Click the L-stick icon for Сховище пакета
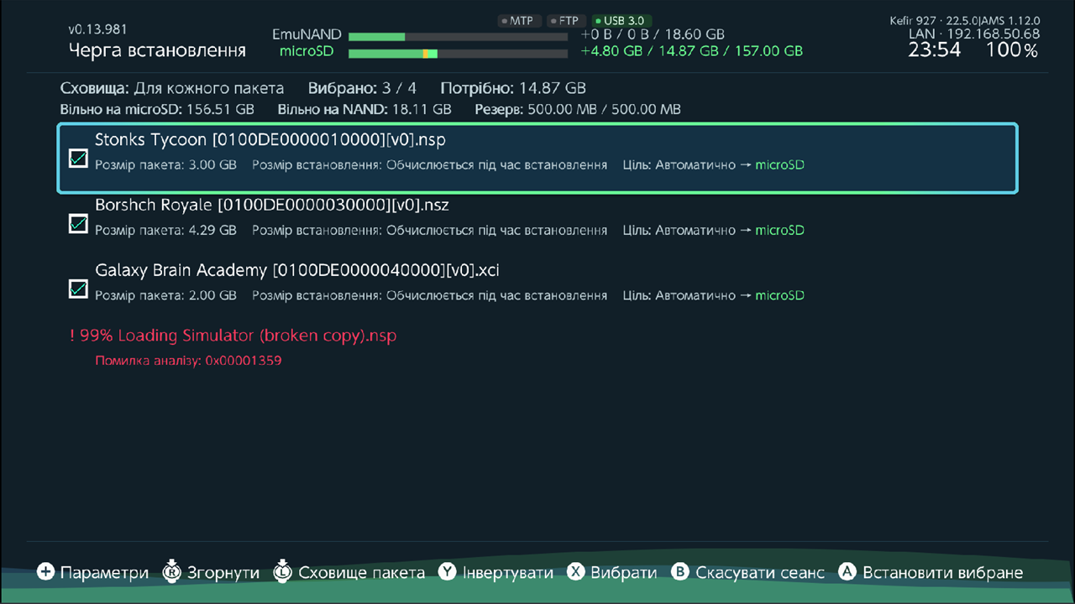 pyautogui.click(x=284, y=572)
